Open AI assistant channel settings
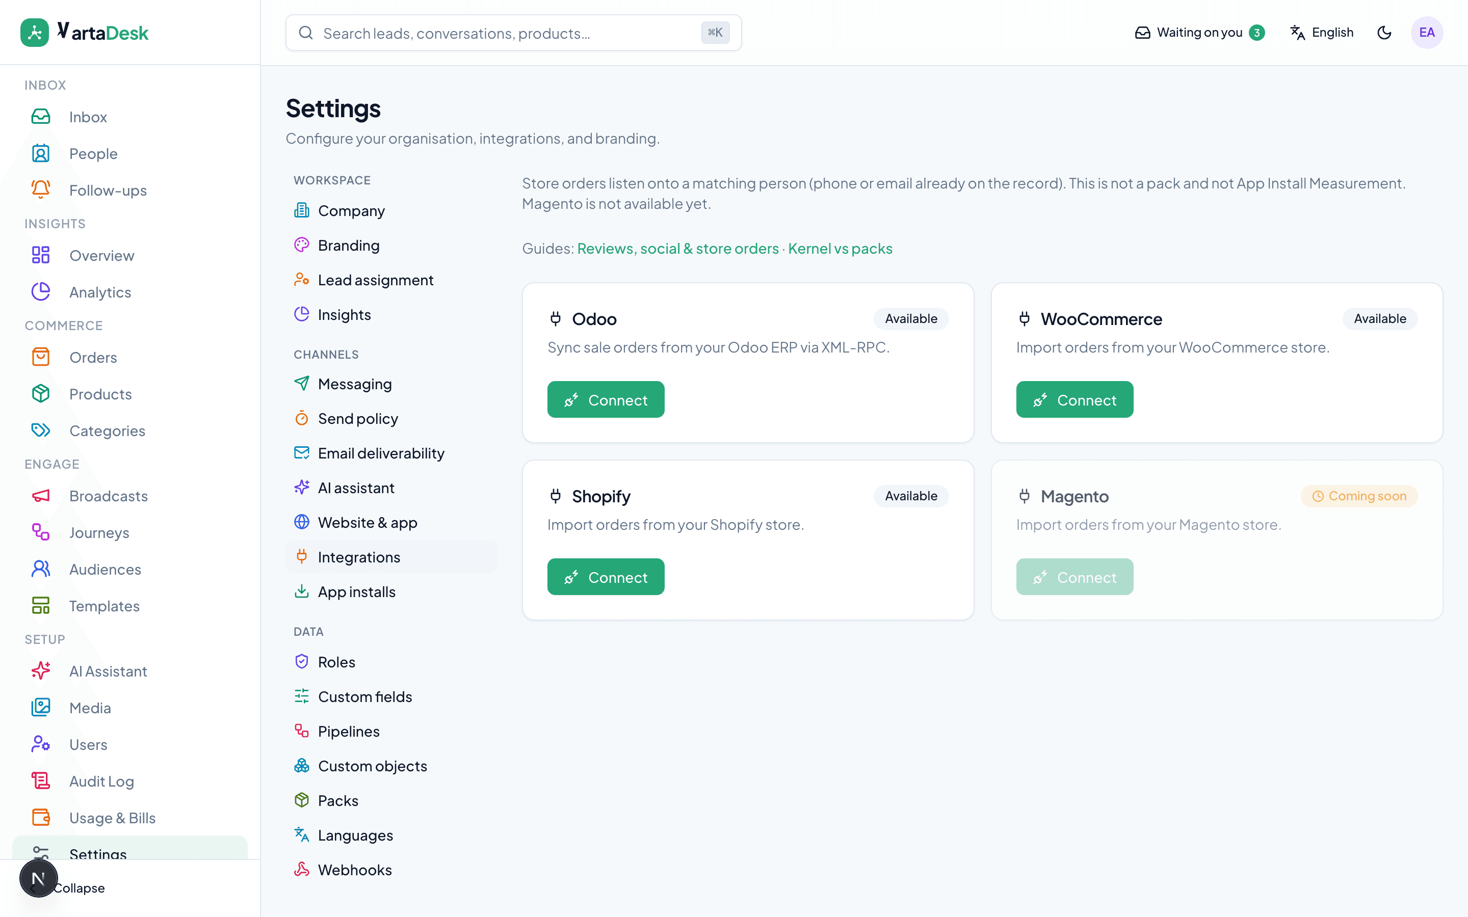 click(391, 488)
